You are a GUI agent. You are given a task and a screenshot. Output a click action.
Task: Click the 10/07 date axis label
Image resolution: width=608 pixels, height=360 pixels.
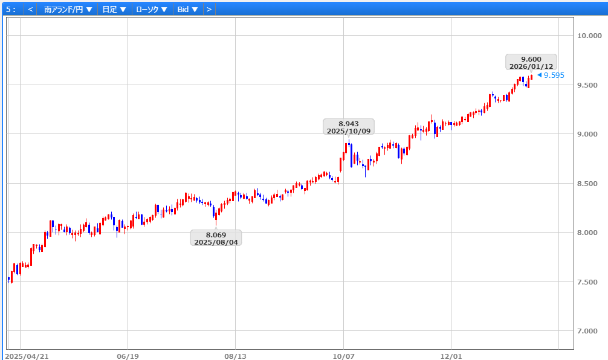tap(343, 356)
